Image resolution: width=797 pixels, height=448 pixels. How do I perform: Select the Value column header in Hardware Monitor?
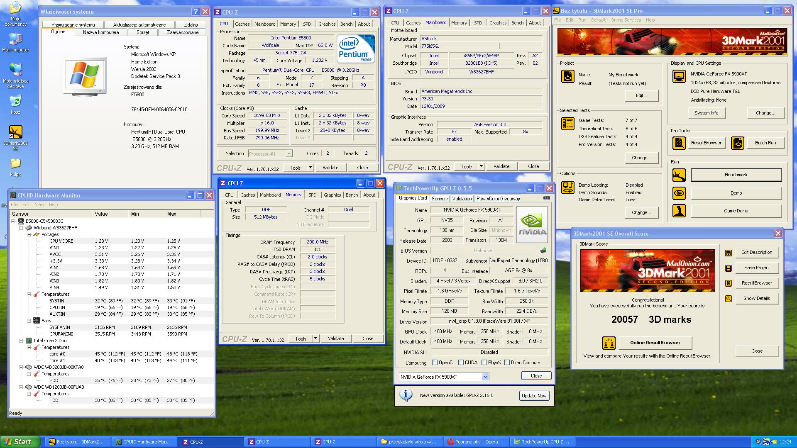pyautogui.click(x=110, y=214)
